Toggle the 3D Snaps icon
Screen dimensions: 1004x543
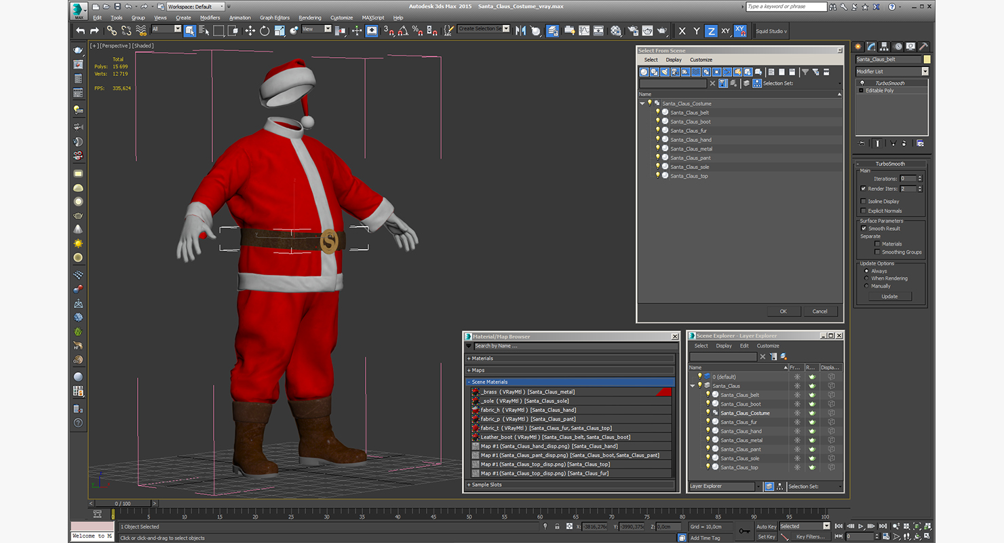tap(389, 31)
